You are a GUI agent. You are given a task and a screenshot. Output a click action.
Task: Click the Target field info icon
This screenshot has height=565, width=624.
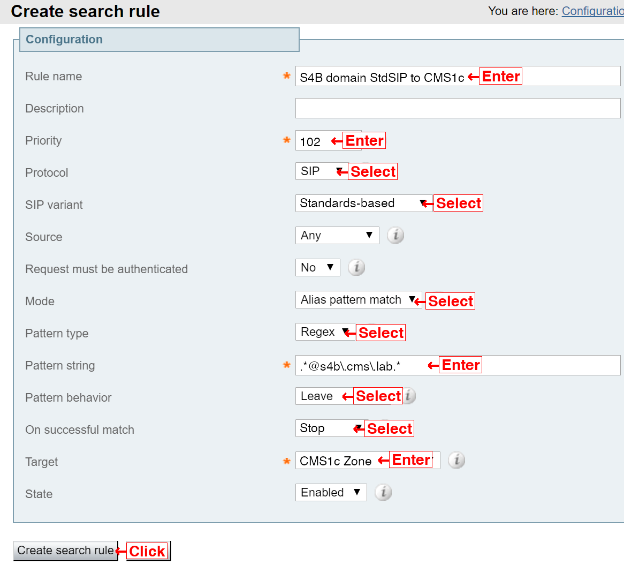[x=456, y=460]
